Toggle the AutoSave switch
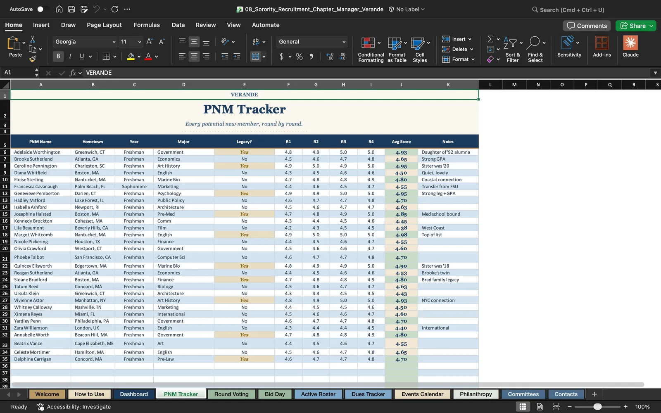 tap(43, 9)
